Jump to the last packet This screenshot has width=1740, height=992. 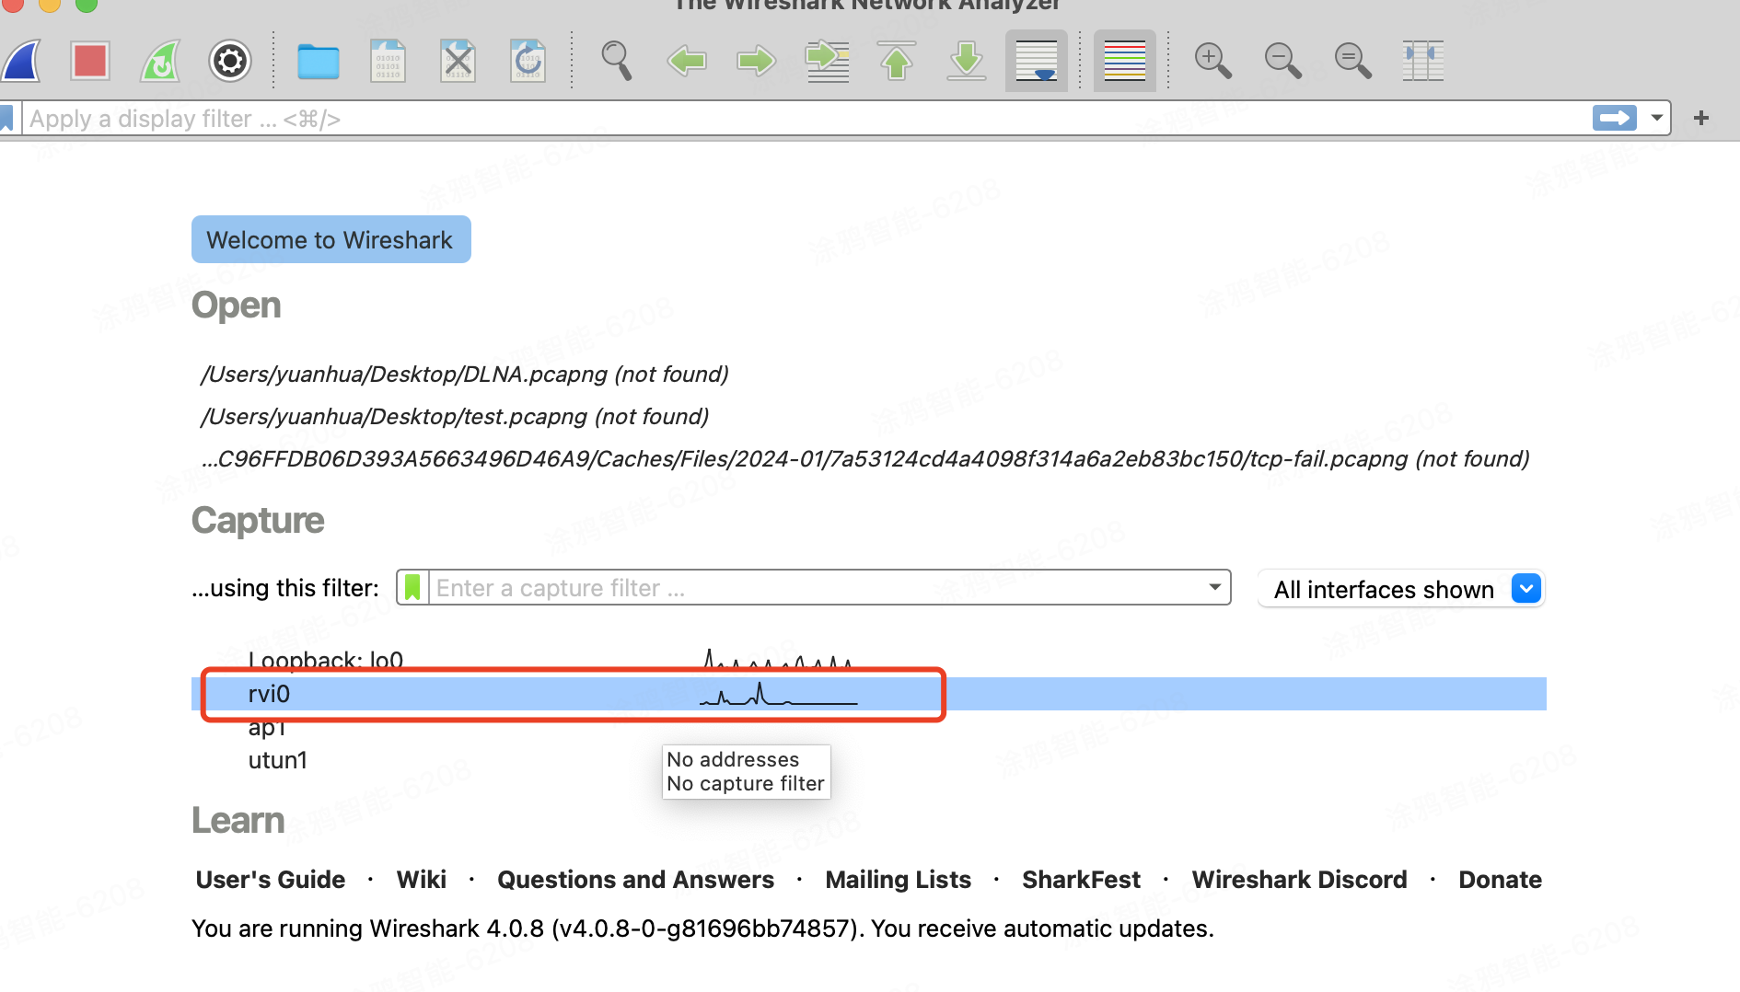click(x=967, y=62)
